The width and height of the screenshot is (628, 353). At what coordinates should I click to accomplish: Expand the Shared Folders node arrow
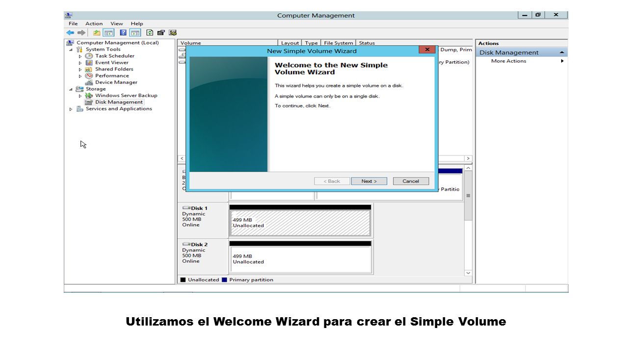(80, 70)
